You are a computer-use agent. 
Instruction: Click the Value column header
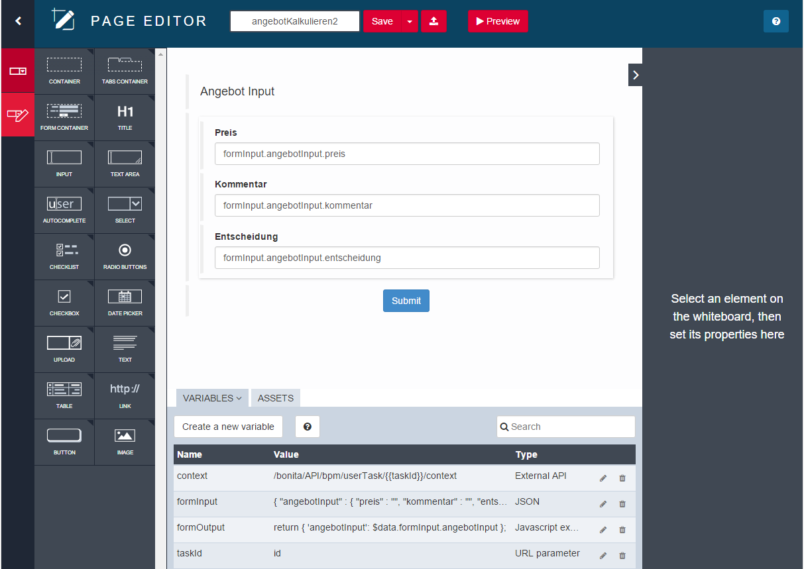(x=286, y=454)
